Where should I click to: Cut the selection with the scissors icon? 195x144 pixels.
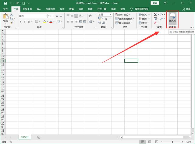(x=12, y=15)
